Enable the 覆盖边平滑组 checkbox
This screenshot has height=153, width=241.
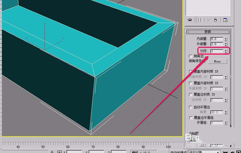191,118
